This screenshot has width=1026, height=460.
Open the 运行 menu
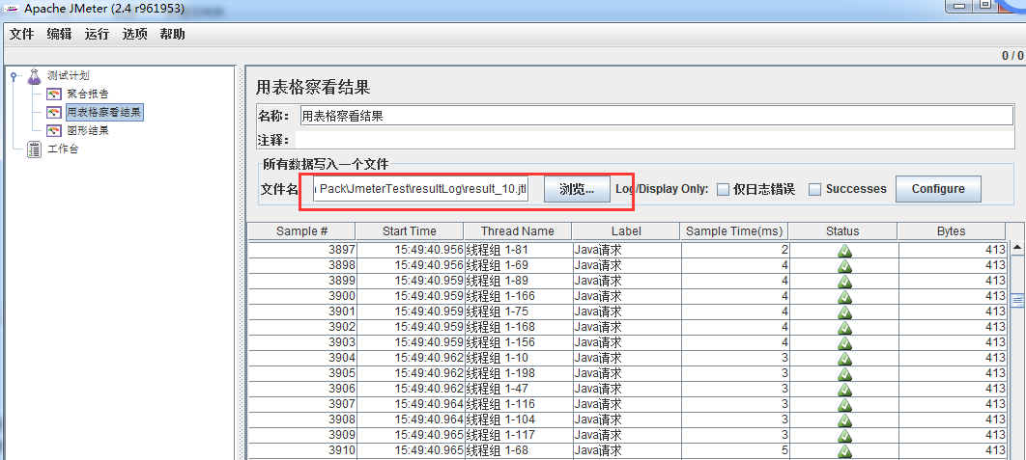click(97, 35)
